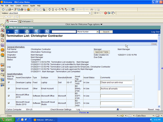Click the navigate up arrow toolbar icon
Viewport: 163px width, 122px height.
pyautogui.click(x=56, y=10)
